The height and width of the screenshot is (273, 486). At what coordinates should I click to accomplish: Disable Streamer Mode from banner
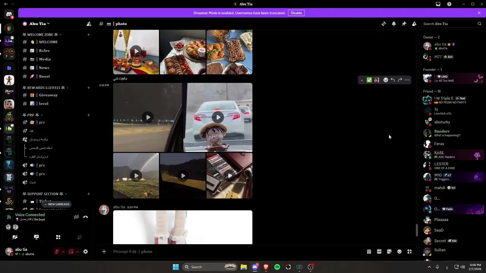click(x=296, y=13)
